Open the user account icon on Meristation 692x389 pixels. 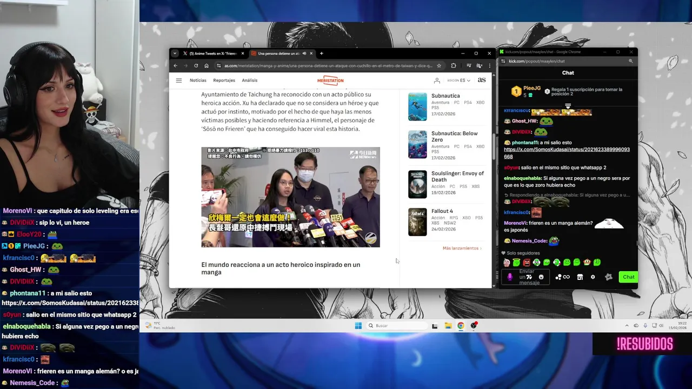point(437,81)
